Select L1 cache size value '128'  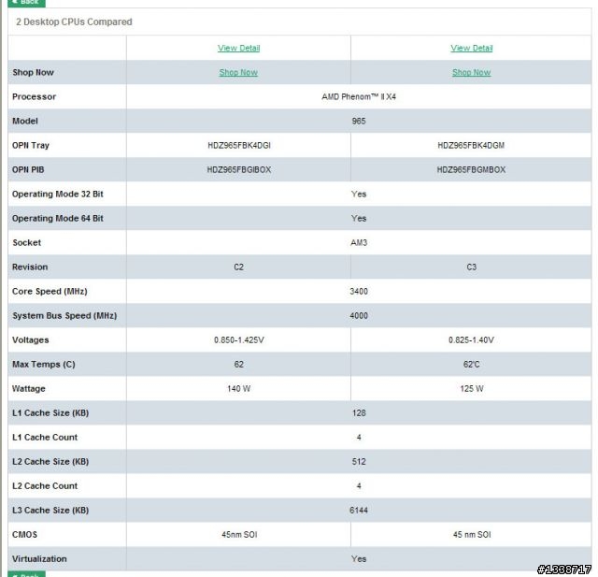coord(359,413)
